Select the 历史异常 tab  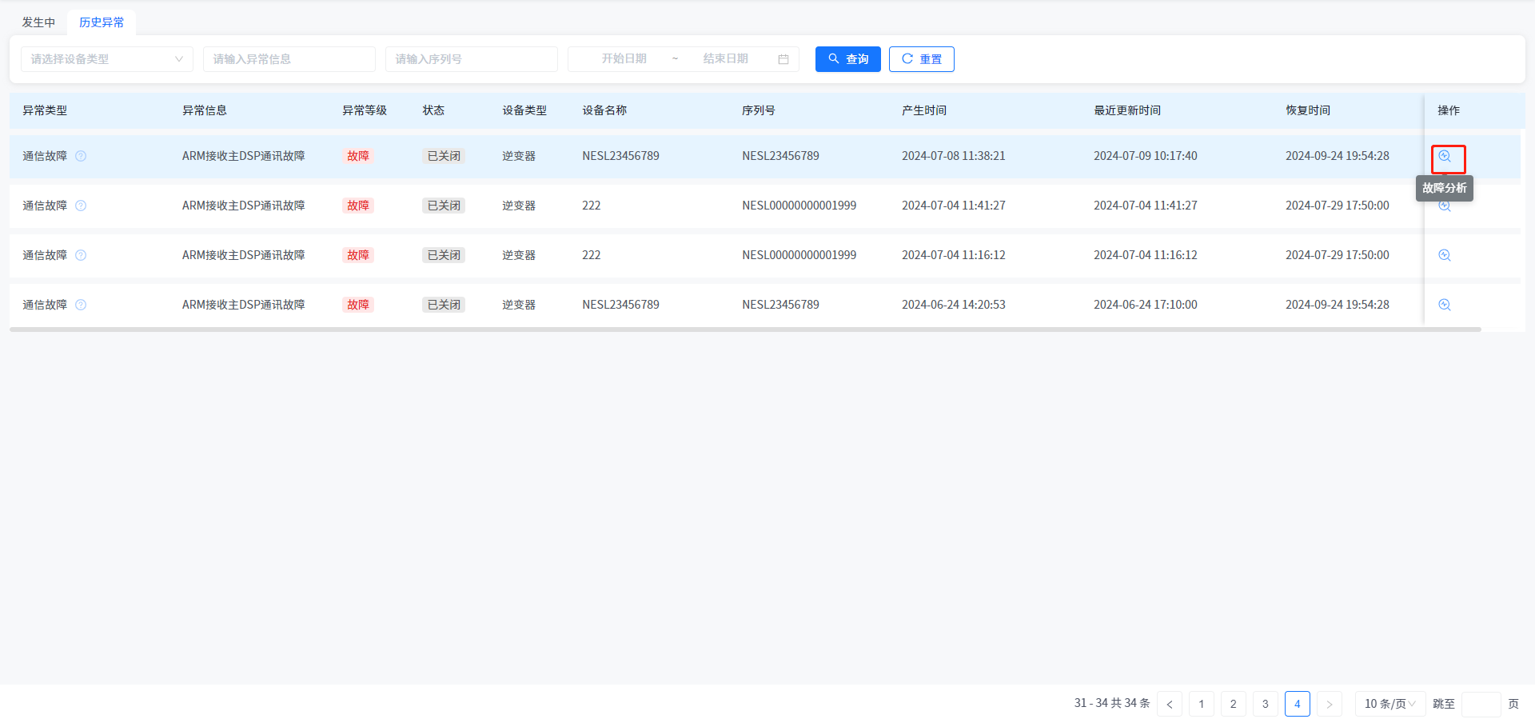102,22
